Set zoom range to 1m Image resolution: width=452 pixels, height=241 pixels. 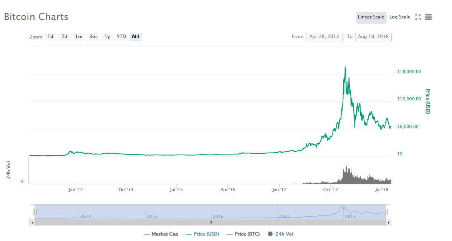[x=79, y=37]
